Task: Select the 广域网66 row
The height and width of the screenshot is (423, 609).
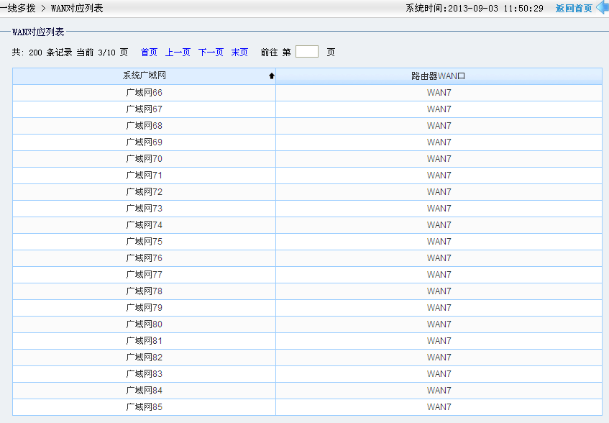Action: pos(144,93)
